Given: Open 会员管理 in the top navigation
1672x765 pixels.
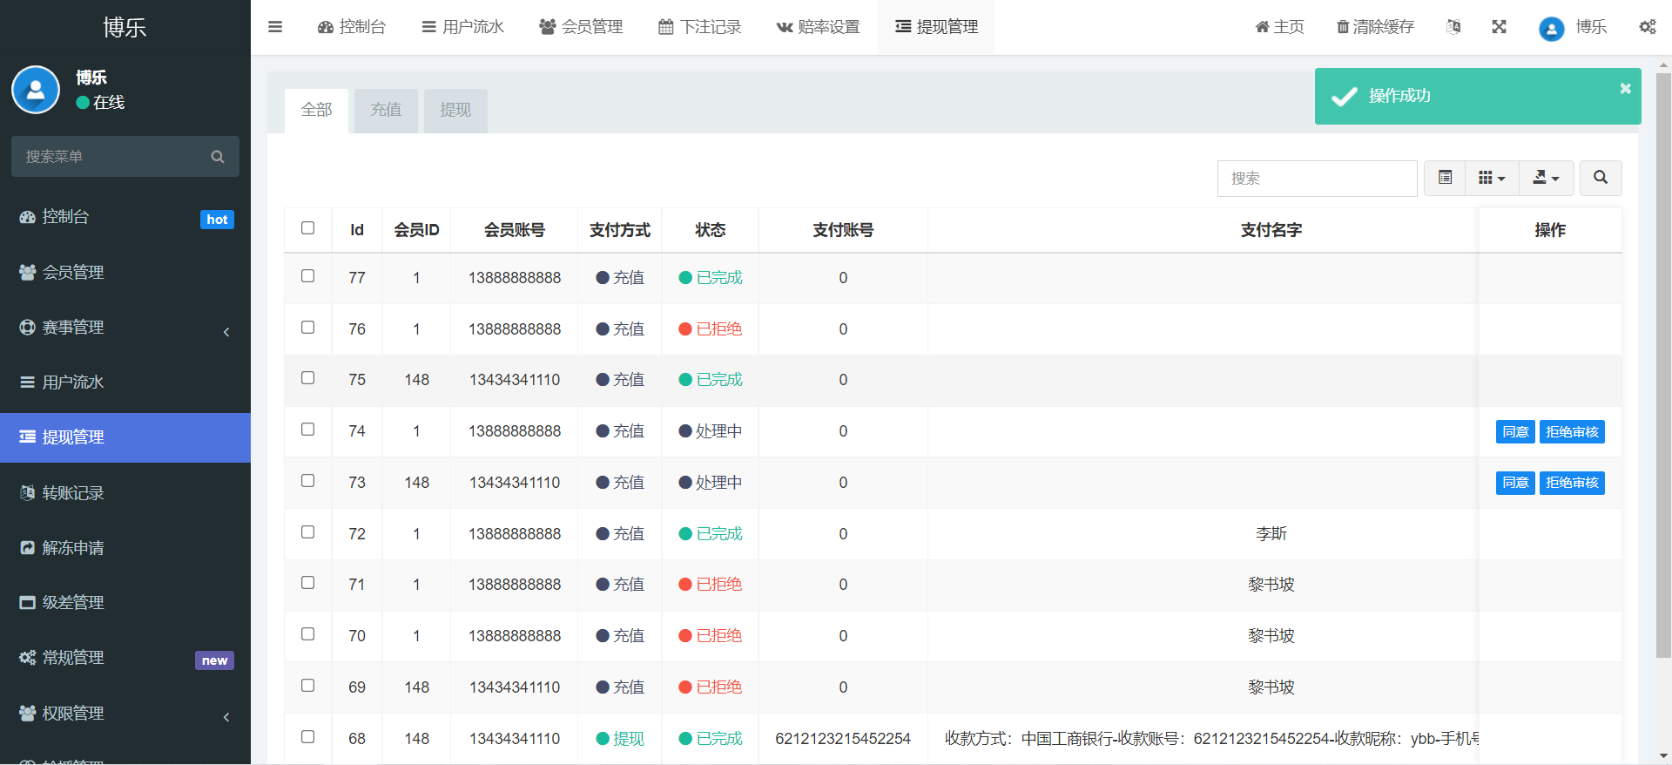Looking at the screenshot, I should pos(581,27).
